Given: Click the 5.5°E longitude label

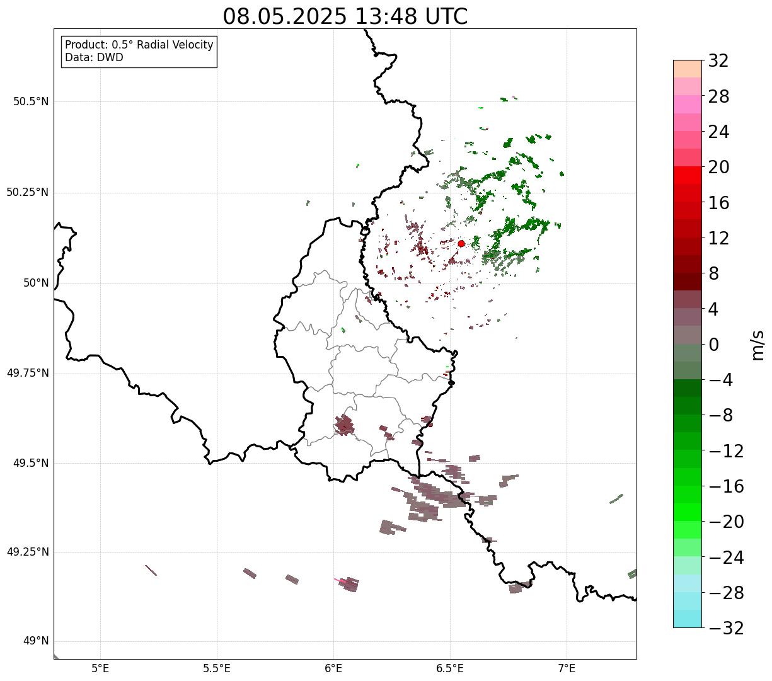Looking at the screenshot, I should (x=217, y=668).
